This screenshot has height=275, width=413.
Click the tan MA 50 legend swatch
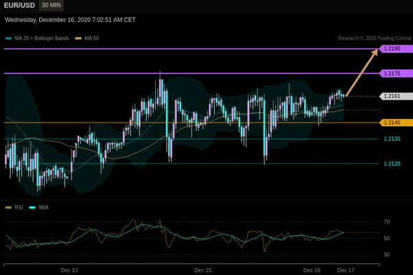78,38
